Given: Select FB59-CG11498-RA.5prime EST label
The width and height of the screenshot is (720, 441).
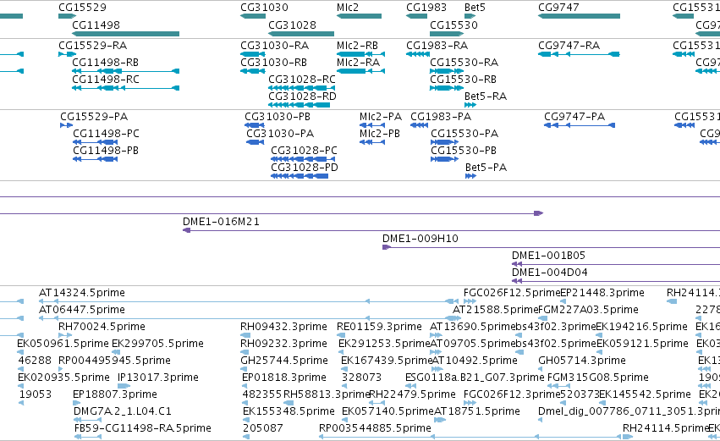Looking at the screenshot, I should click(x=143, y=428).
